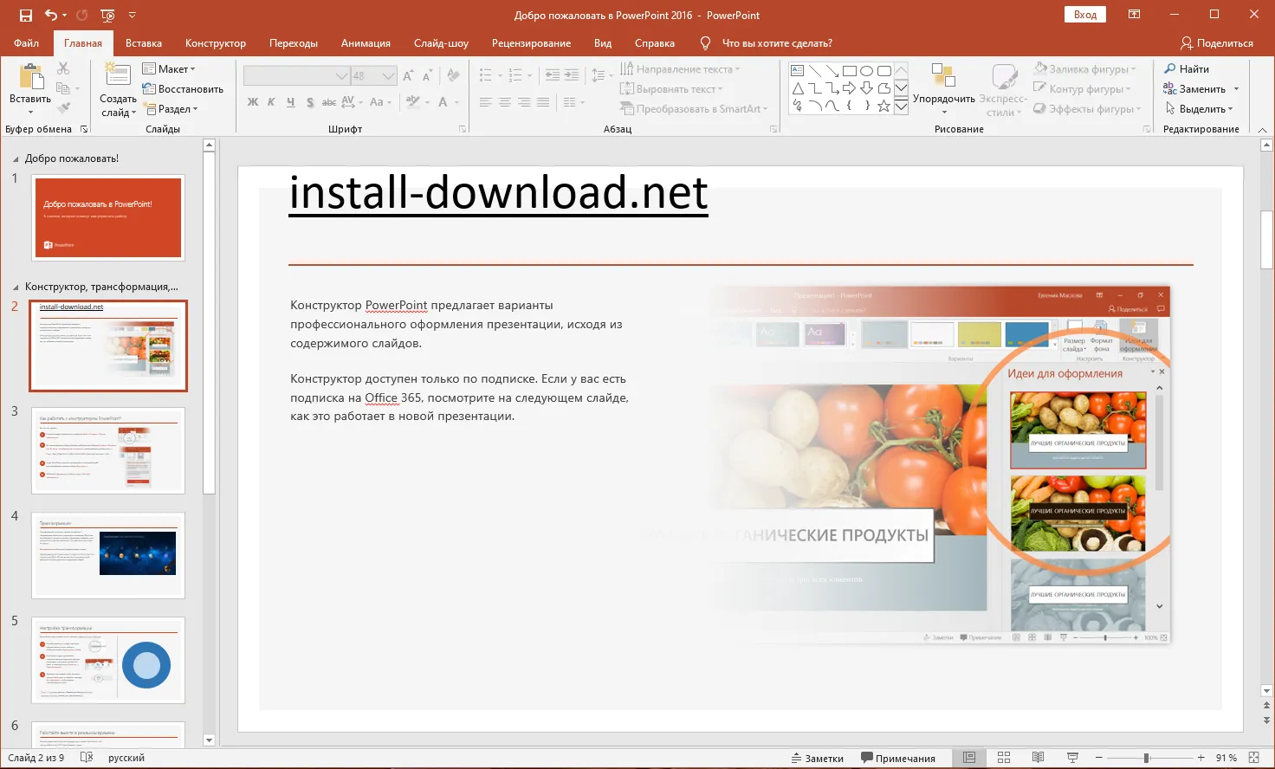This screenshot has height=769, width=1275.
Task: Click the Упорядочить (Arrange) icon
Action: pos(942,78)
